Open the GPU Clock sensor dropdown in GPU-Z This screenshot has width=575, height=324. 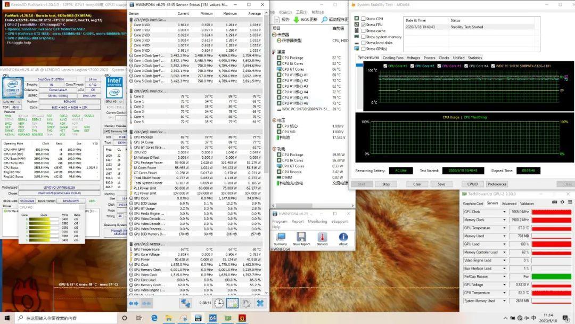(504, 212)
